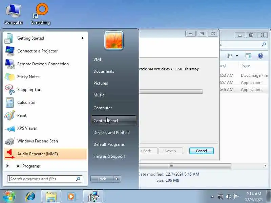Image resolution: width=271 pixels, height=203 pixels.
Task: Click the Snipping Tool scissors icon
Action: pos(10,90)
